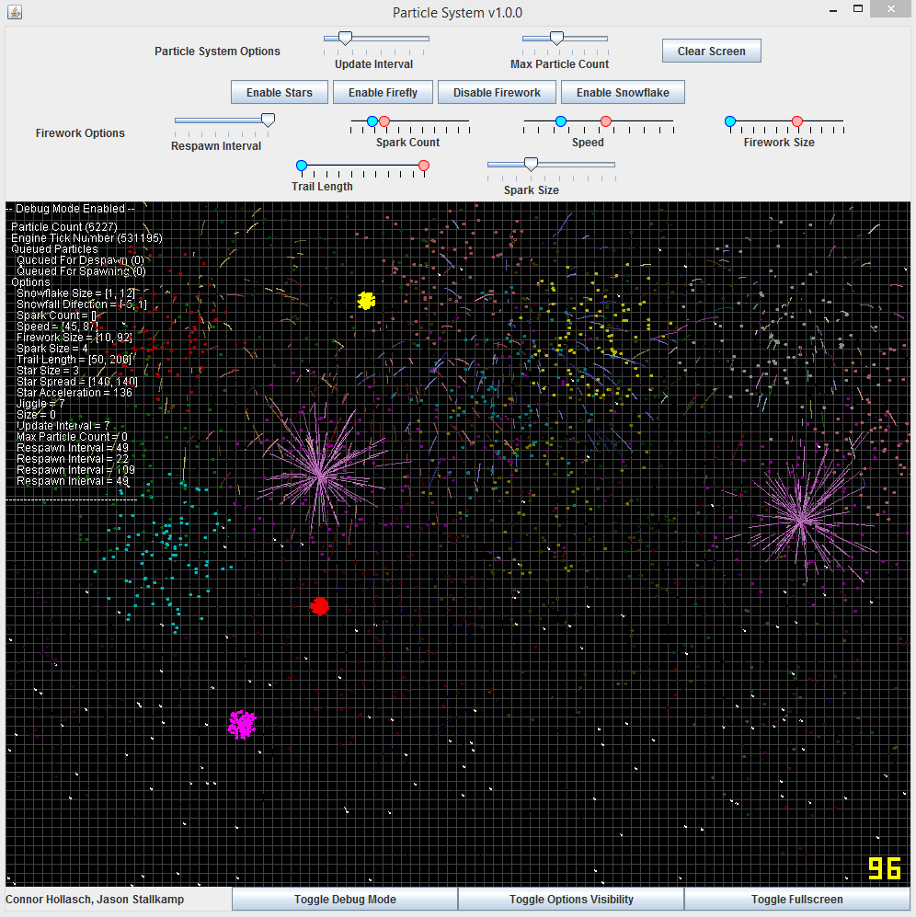Enable the Snowflake particle effect
The height and width of the screenshot is (918, 916).
pos(623,93)
